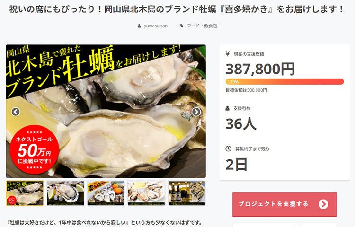355x227 pixels.
Task: Click the clock icon beside 募集終了まで残り
Action: point(228,148)
